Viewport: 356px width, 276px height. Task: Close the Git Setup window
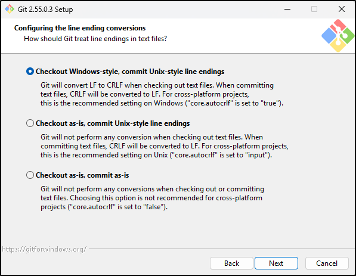[342, 10]
